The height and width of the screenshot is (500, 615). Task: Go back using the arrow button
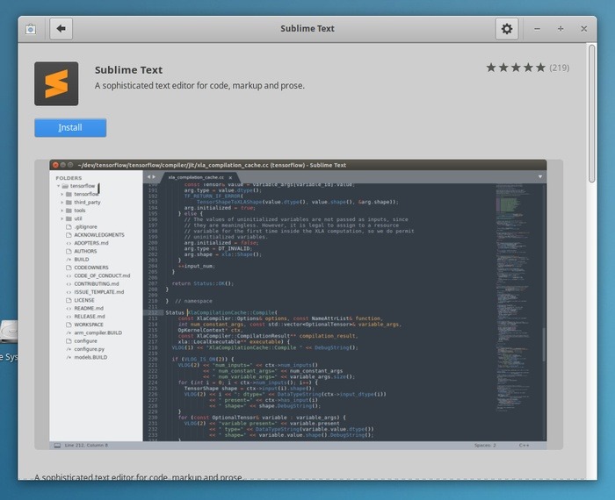pyautogui.click(x=61, y=29)
